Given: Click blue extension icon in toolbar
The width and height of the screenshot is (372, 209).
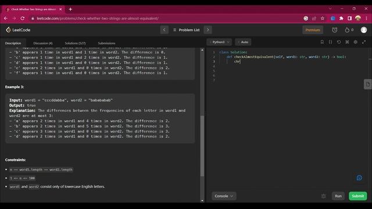Looking at the screenshot, I should click(x=333, y=18).
